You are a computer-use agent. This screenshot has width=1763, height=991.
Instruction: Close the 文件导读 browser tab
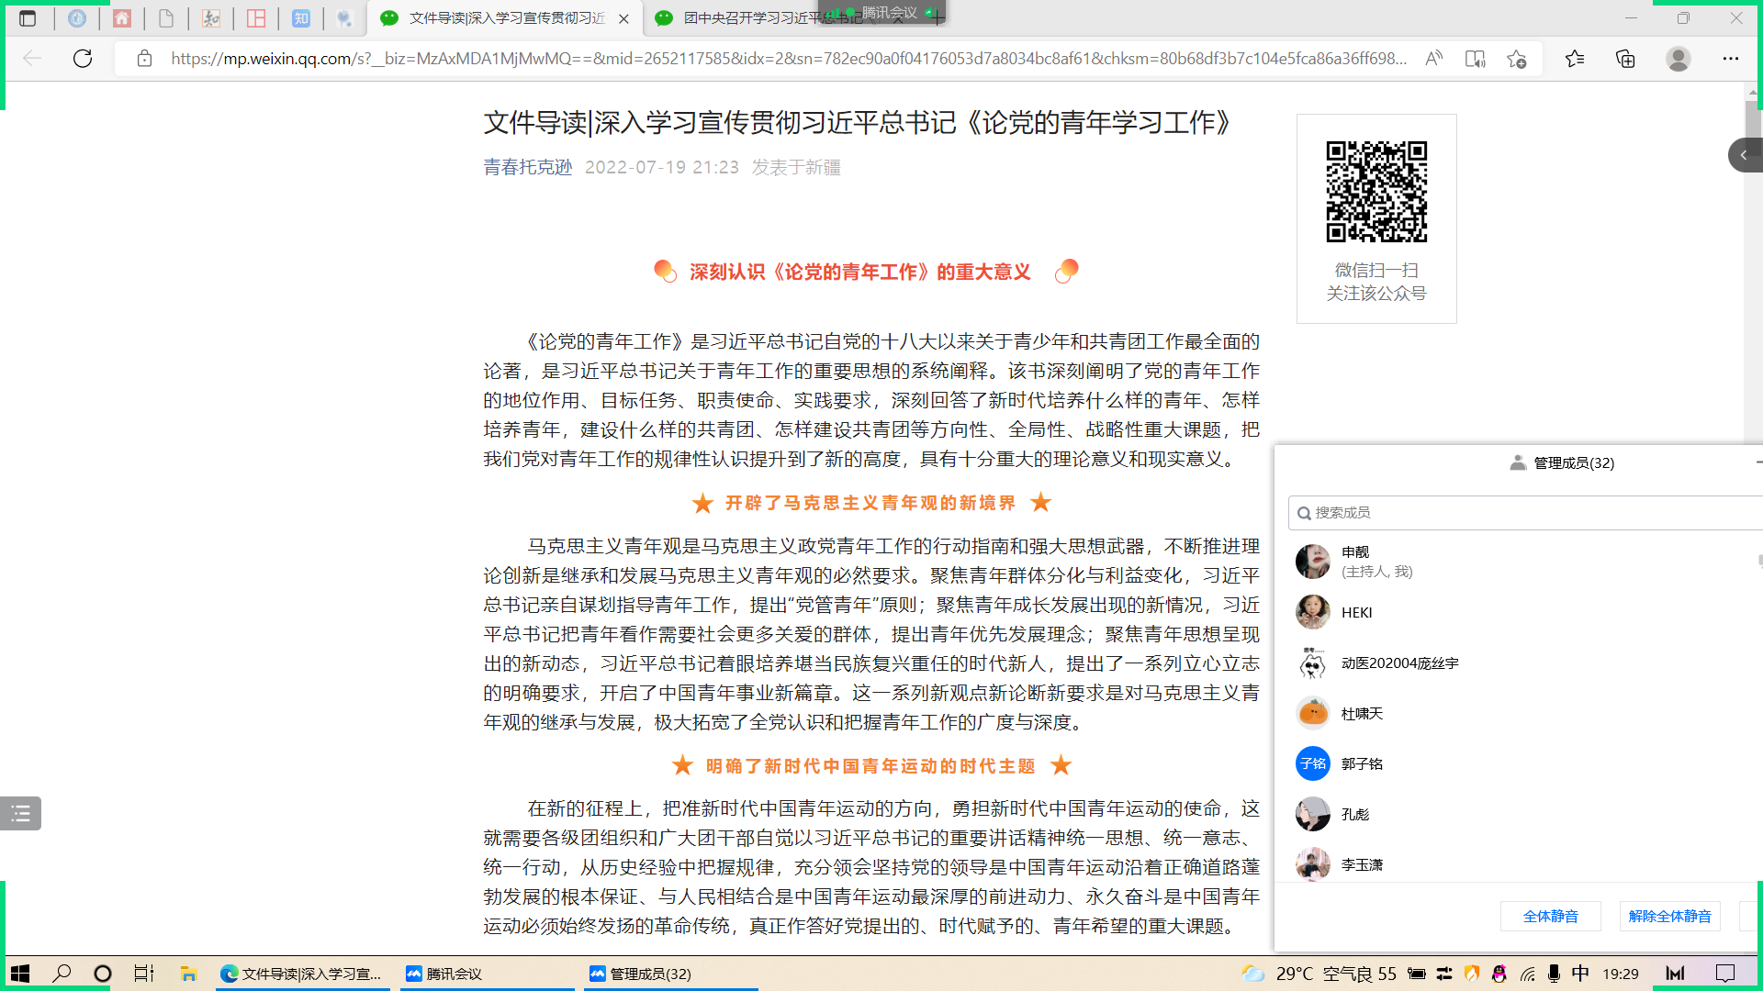click(624, 18)
